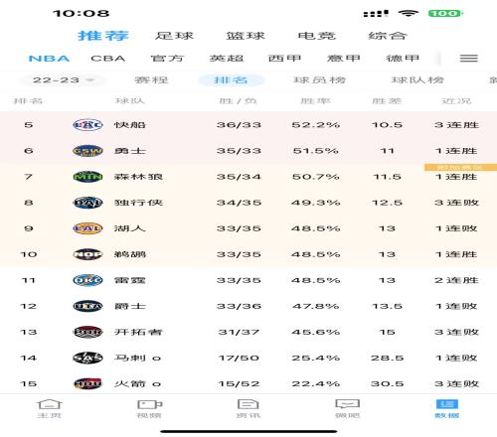Open the 球员榜 player ranking tab
This screenshot has height=437, width=497.
(320, 80)
